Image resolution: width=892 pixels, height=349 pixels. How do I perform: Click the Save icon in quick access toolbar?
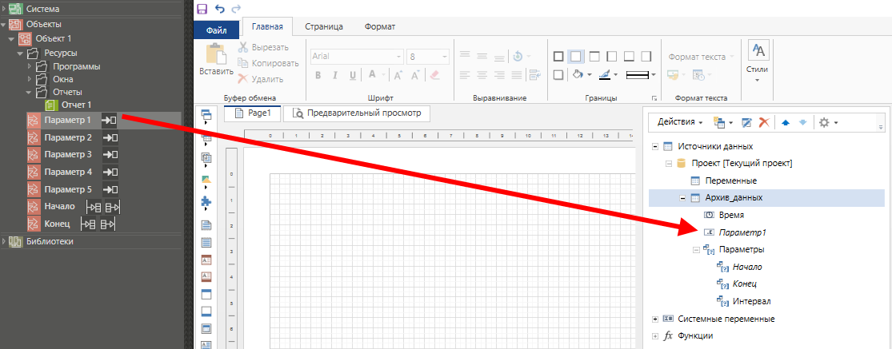202,9
